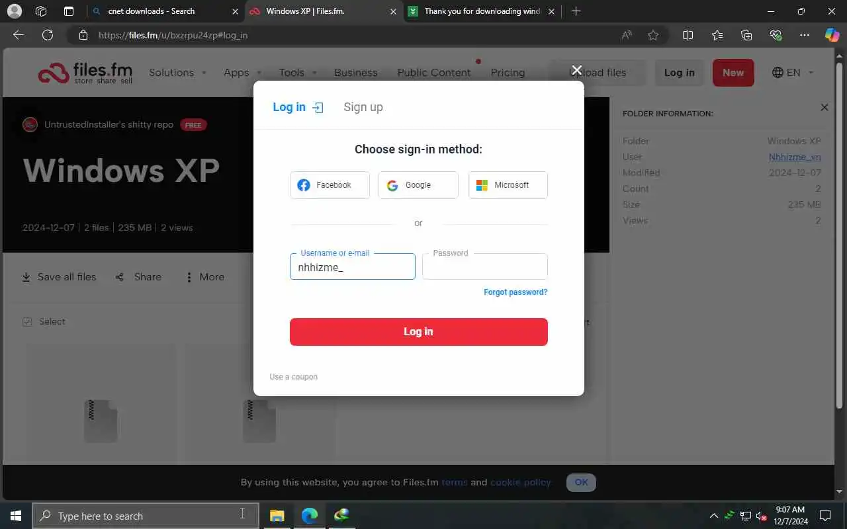847x529 pixels.
Task: Open the cookie policy link
Action: tap(520, 482)
